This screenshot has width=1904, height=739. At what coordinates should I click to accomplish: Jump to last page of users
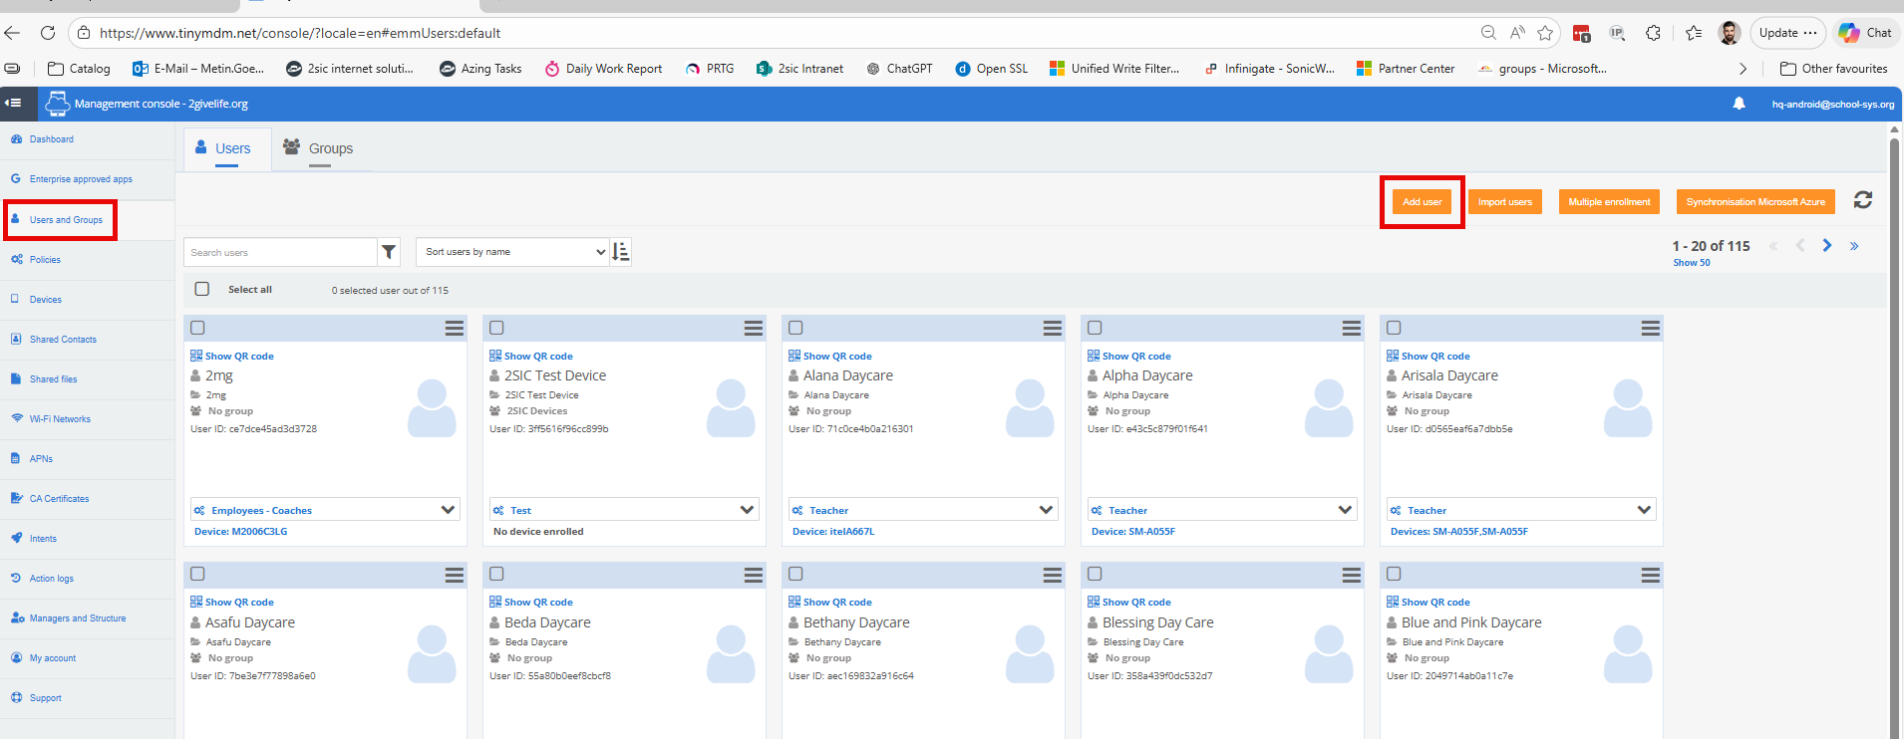[x=1854, y=246]
